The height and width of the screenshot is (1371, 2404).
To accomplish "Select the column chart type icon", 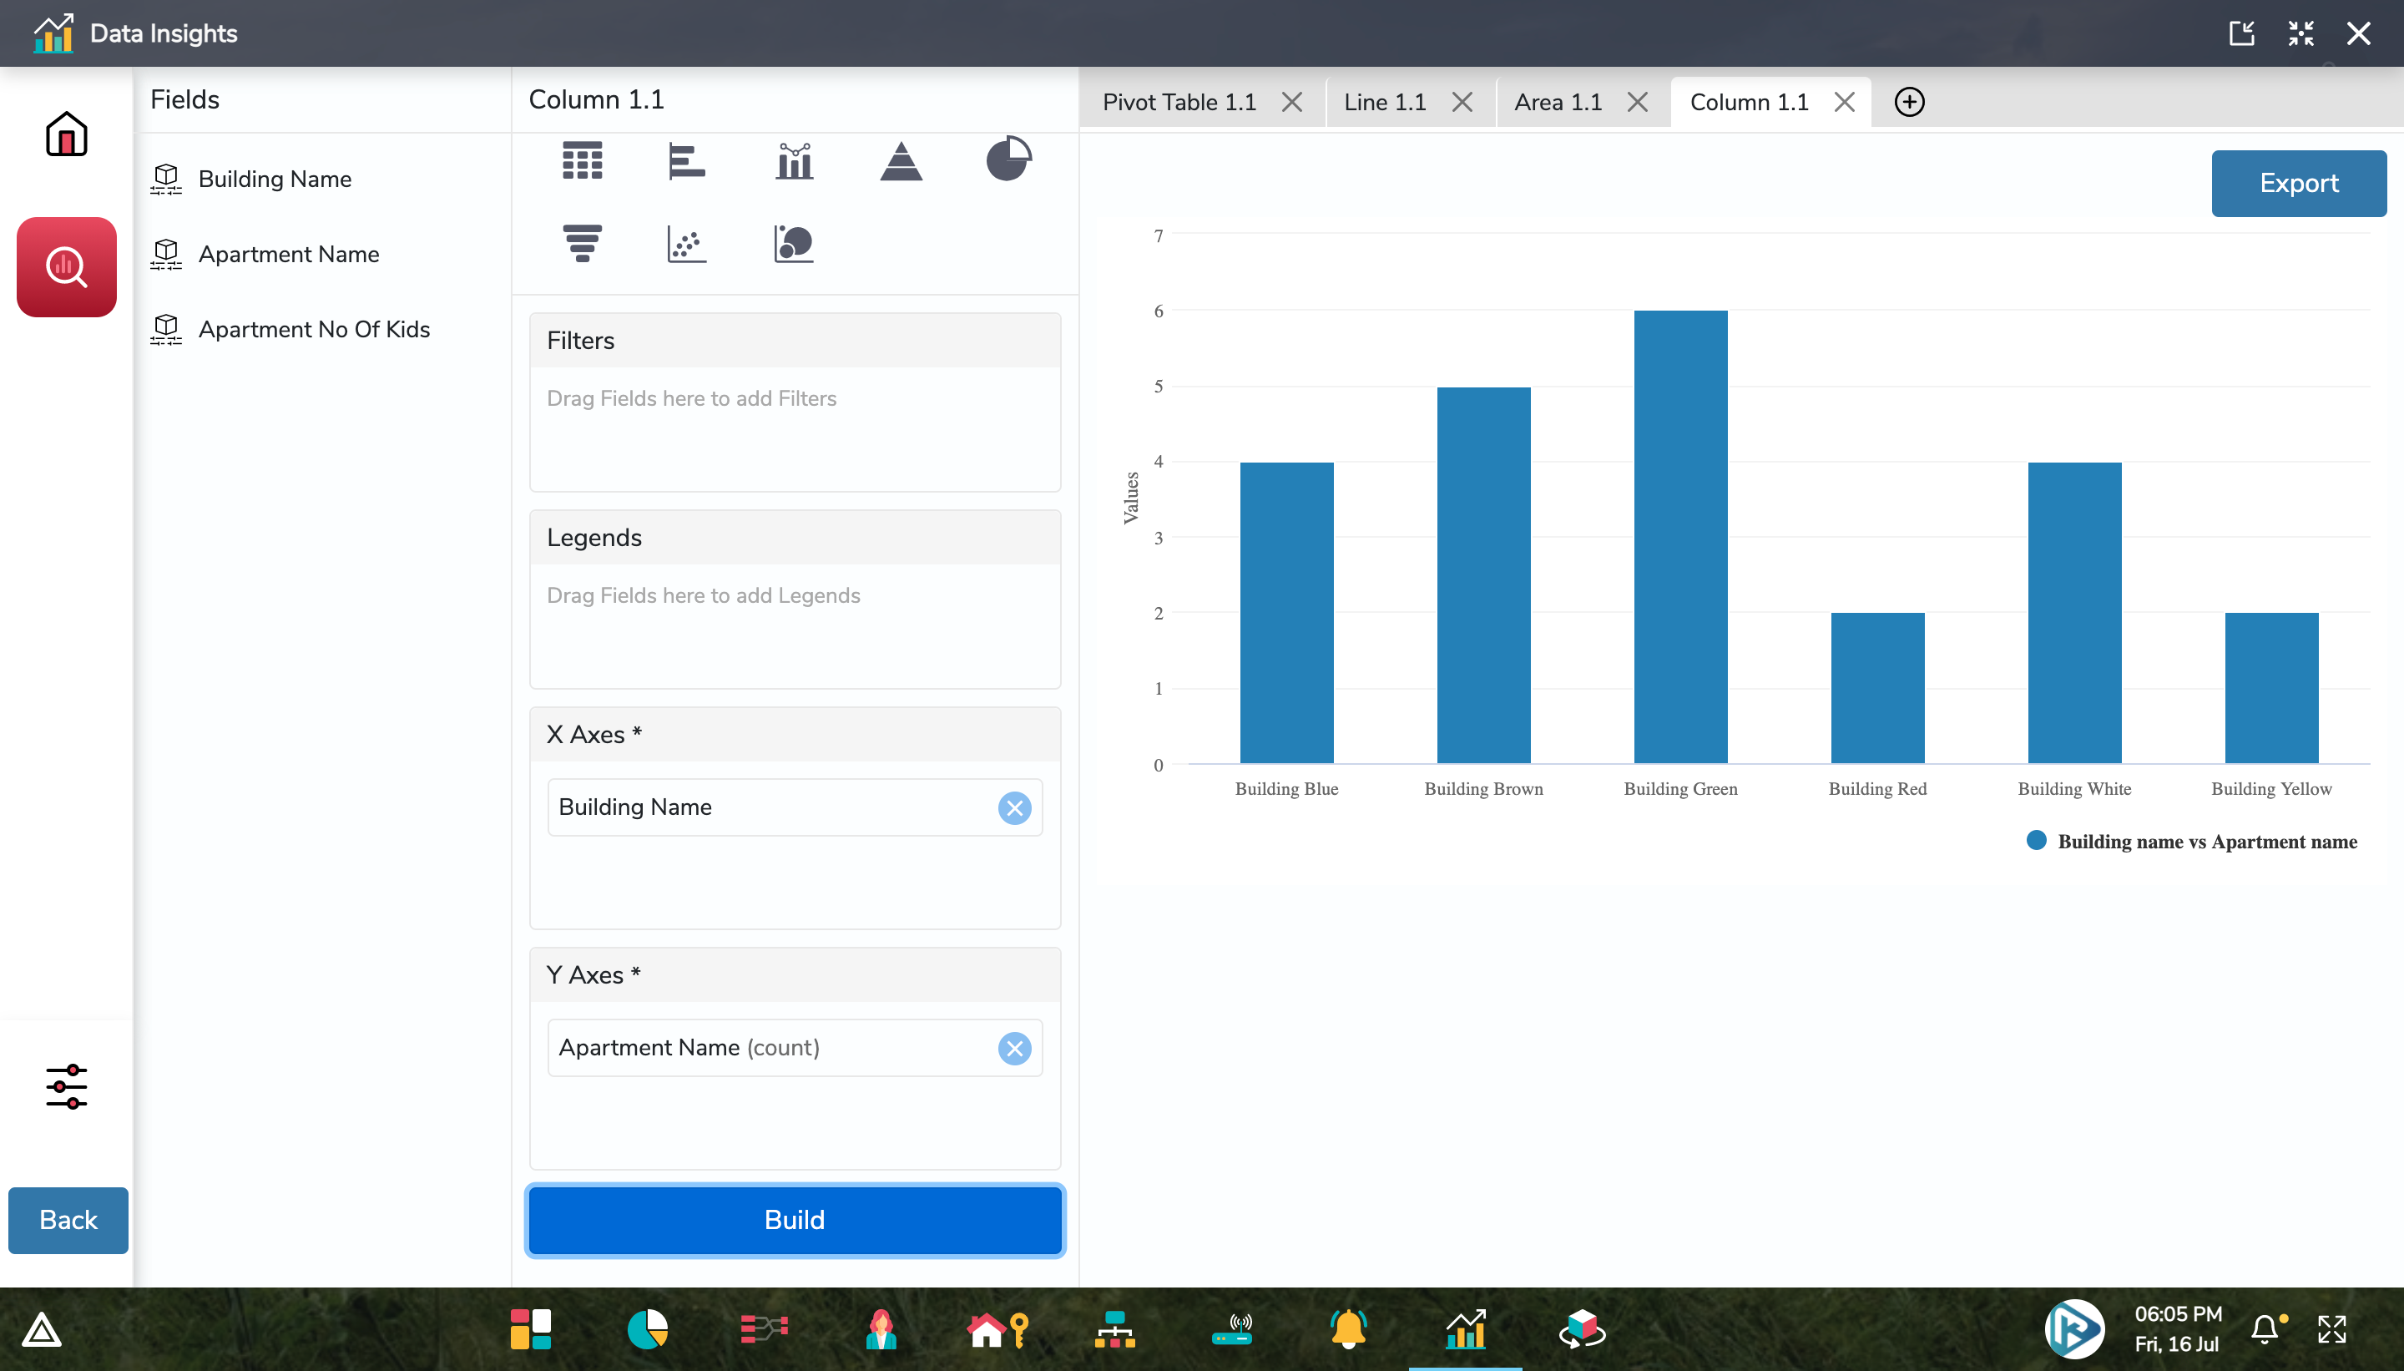I will click(794, 161).
